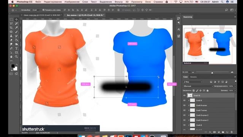Add a layer style (fx)
The width and height of the screenshot is (243, 137).
pos(210,132)
